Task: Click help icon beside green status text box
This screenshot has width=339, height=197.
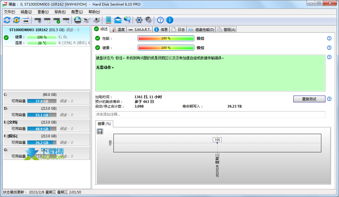Action: point(329,57)
